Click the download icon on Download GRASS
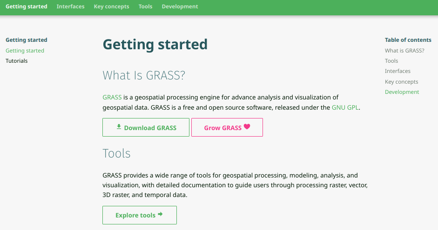 point(119,127)
